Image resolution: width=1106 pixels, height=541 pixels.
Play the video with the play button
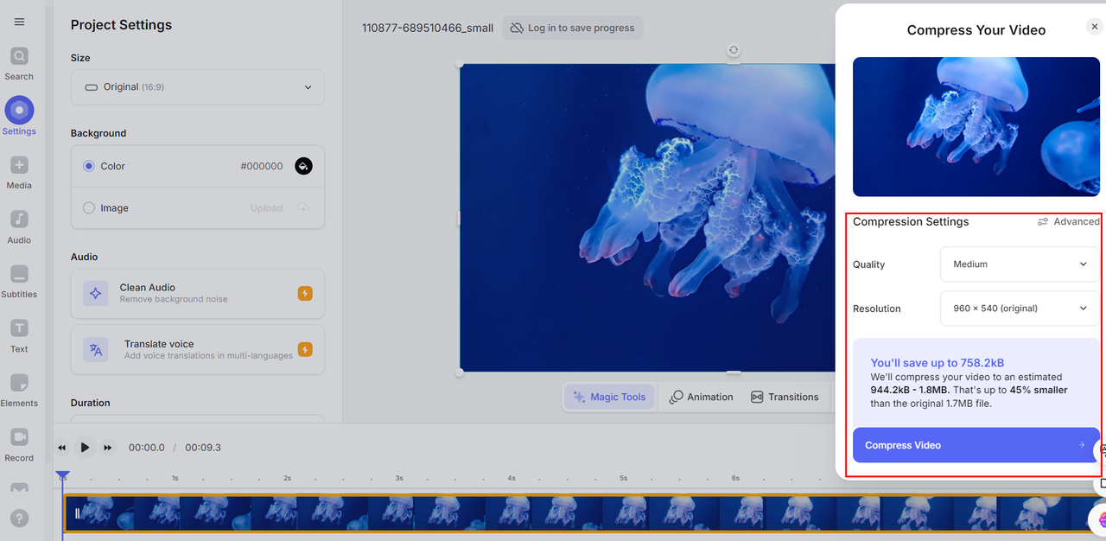point(85,448)
